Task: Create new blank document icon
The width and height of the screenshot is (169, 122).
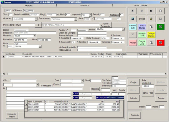Action: click(x=161, y=11)
